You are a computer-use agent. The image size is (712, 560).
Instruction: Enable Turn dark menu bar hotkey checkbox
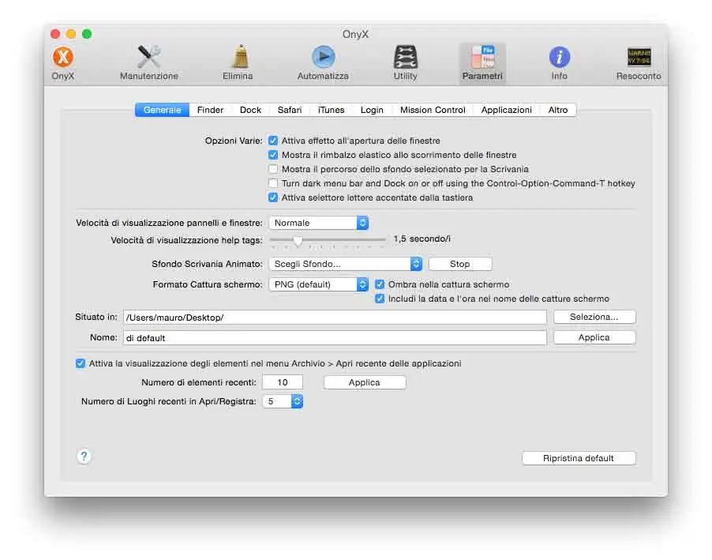[273, 183]
